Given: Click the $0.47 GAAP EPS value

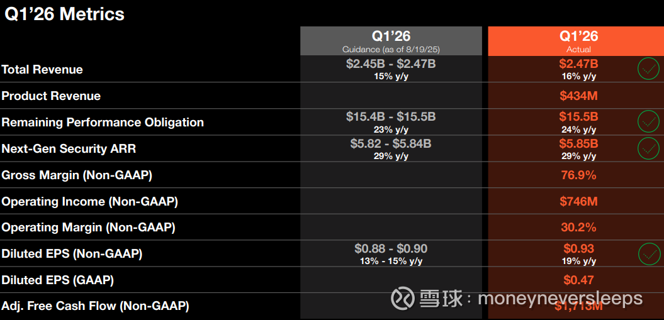Looking at the screenshot, I should tap(578, 280).
